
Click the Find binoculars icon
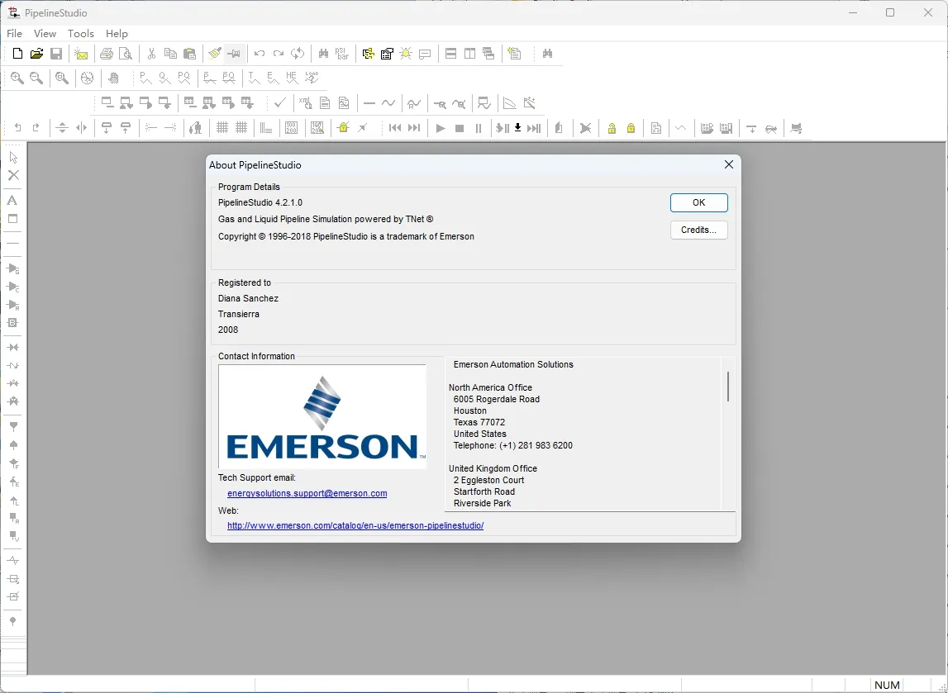322,53
